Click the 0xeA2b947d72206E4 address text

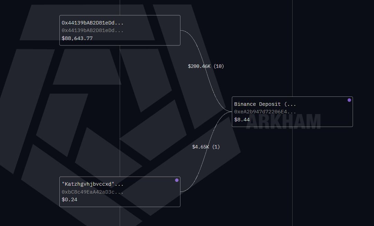coord(265,112)
